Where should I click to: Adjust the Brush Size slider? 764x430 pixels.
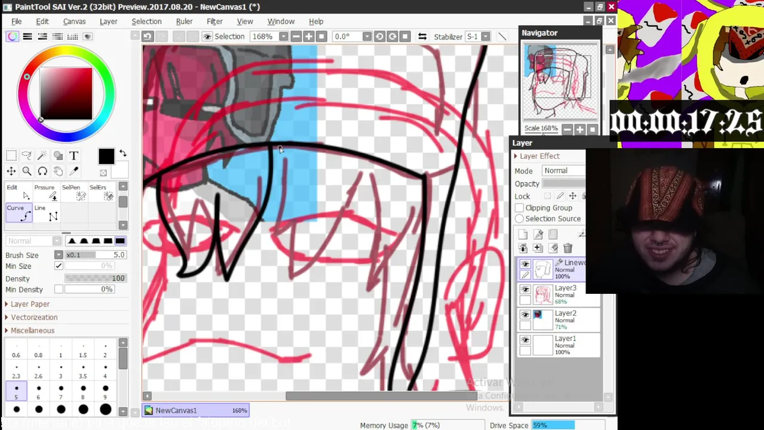point(95,255)
